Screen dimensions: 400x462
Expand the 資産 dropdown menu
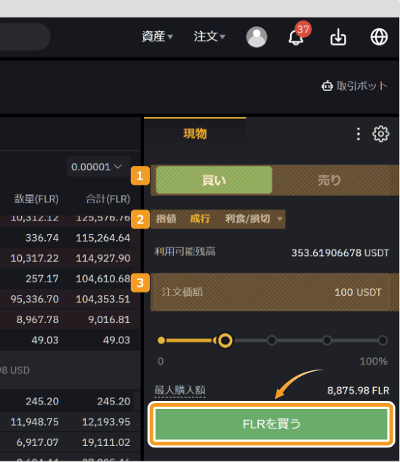(157, 36)
